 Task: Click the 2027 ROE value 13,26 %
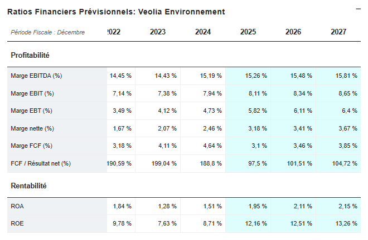[346, 224]
